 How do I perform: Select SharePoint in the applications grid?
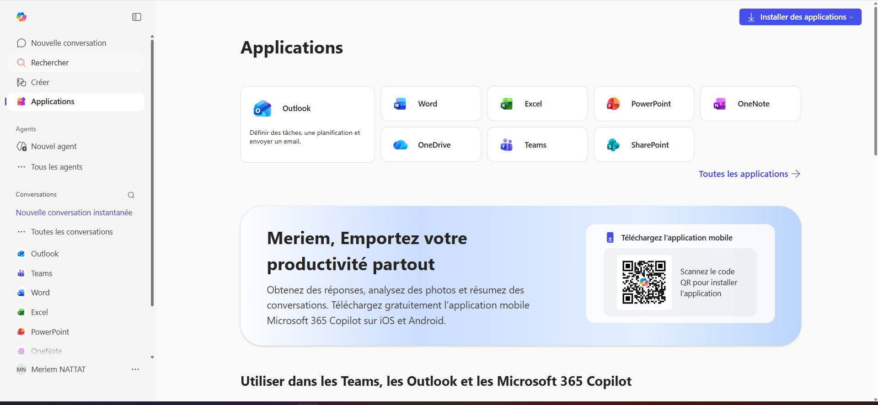point(644,144)
